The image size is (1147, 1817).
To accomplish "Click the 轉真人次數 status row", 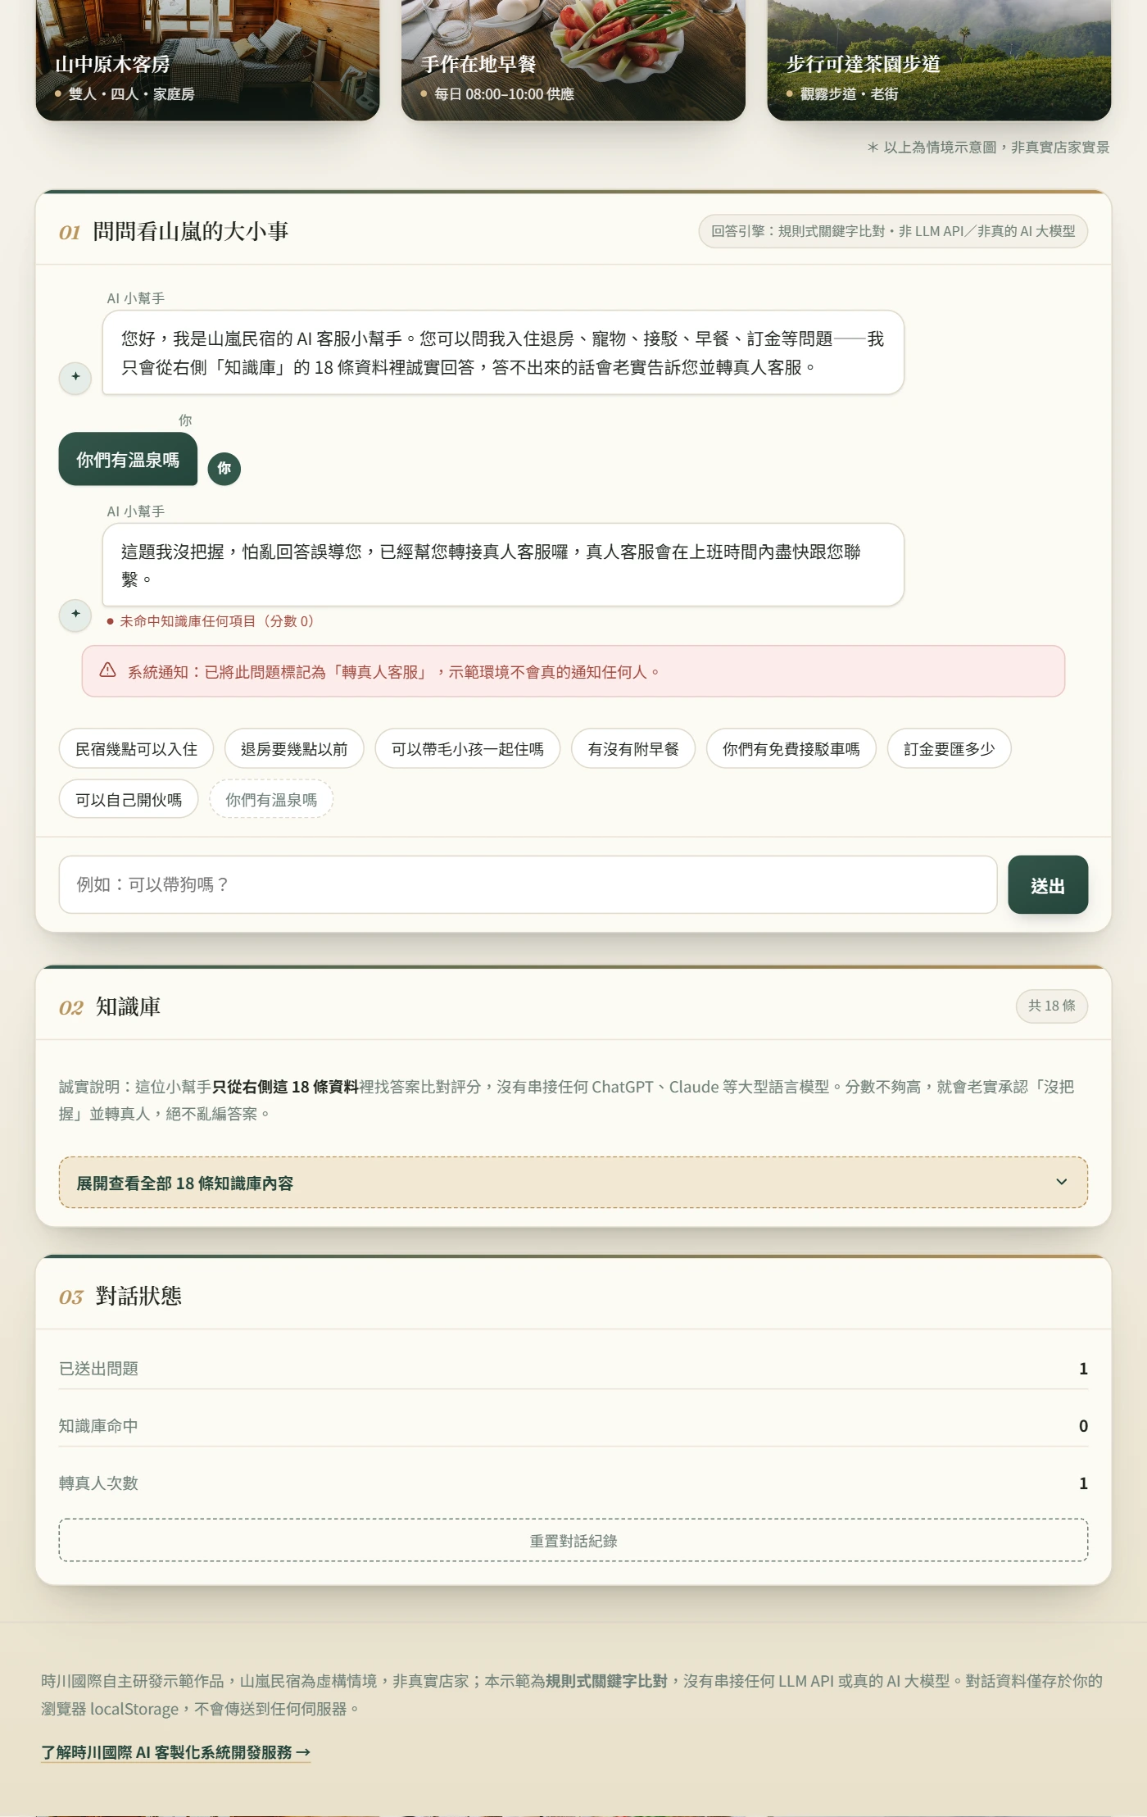I will click(x=573, y=1483).
